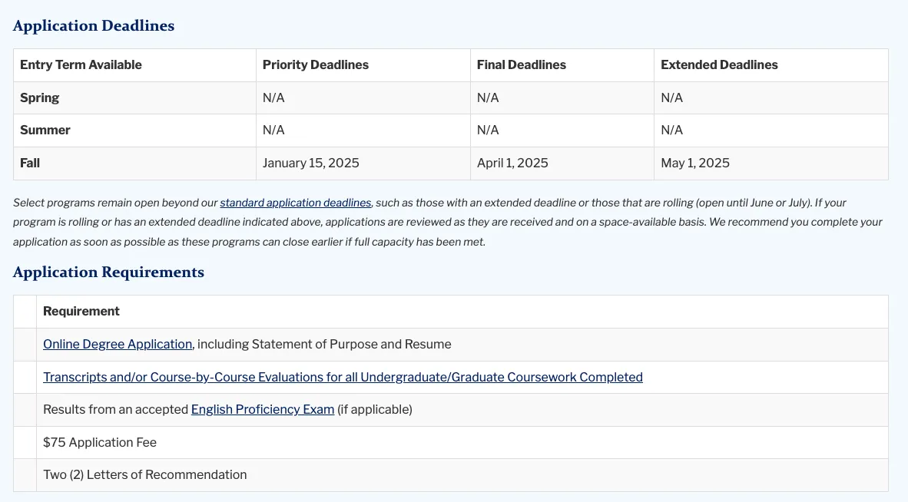Image resolution: width=908 pixels, height=502 pixels.
Task: Click the N/A extended deadline cell for Spring
Action: coord(671,98)
